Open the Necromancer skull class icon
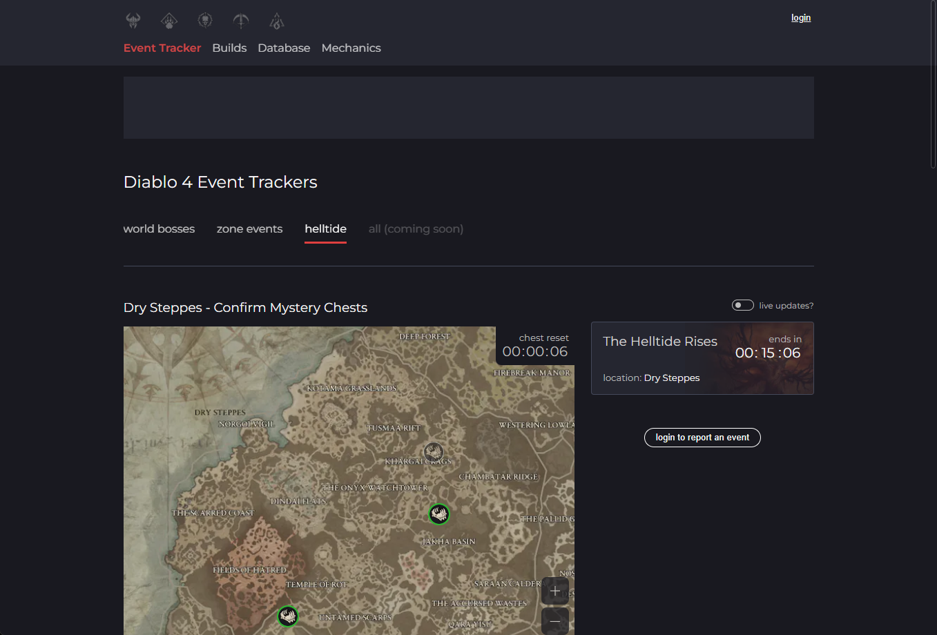This screenshot has height=635, width=937. tap(205, 21)
